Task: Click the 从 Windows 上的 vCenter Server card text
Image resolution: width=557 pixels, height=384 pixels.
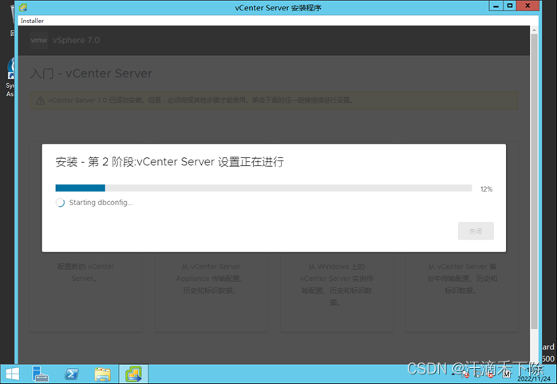Action: [x=337, y=284]
